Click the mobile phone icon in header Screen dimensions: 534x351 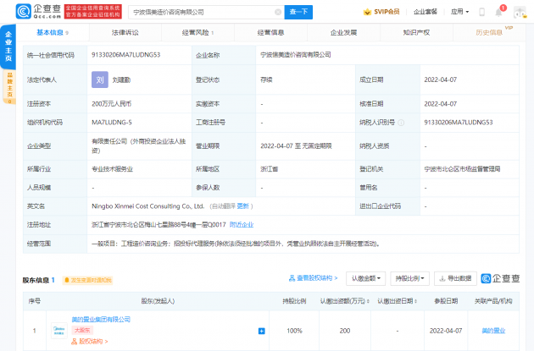point(481,12)
